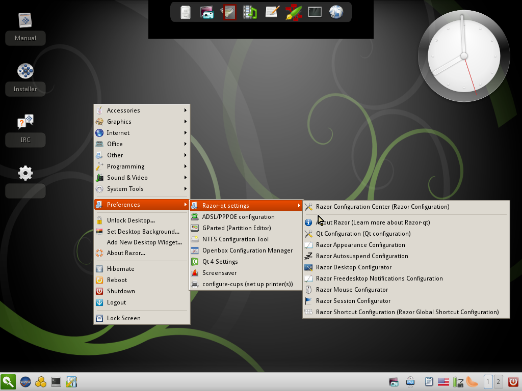Switch to desktop 1 in the pager

coord(488,382)
